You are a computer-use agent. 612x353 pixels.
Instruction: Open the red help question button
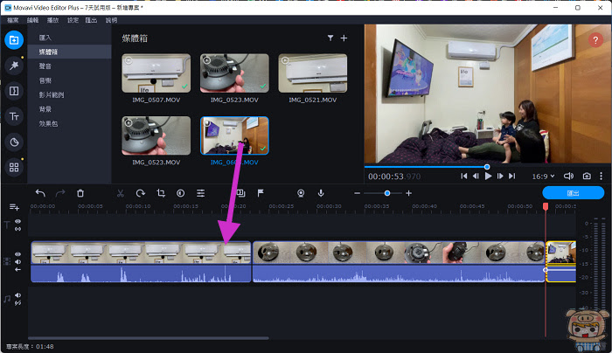595,40
